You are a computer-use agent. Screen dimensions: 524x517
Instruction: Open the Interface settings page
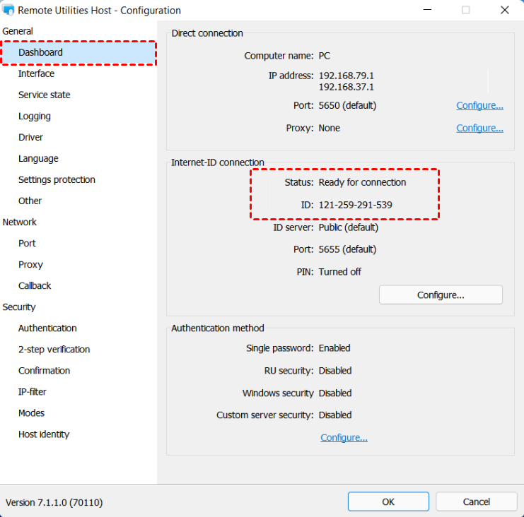(x=36, y=73)
